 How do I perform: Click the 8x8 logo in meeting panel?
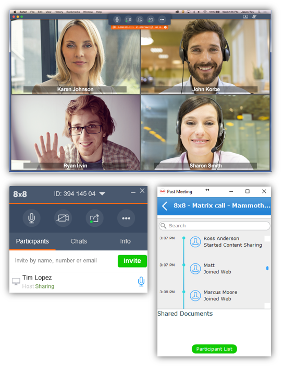pyautogui.click(x=20, y=194)
